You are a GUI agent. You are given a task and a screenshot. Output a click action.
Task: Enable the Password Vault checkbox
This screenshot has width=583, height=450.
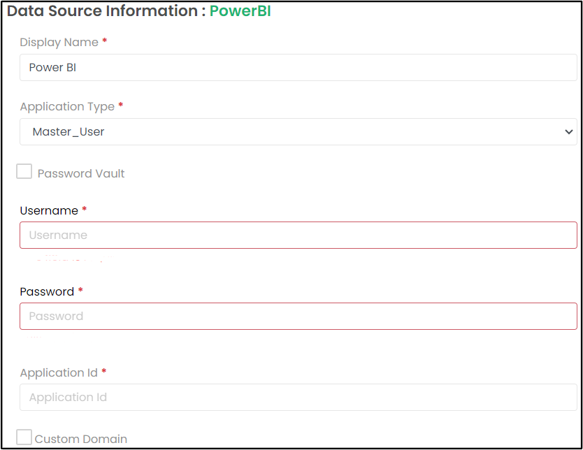click(x=24, y=172)
